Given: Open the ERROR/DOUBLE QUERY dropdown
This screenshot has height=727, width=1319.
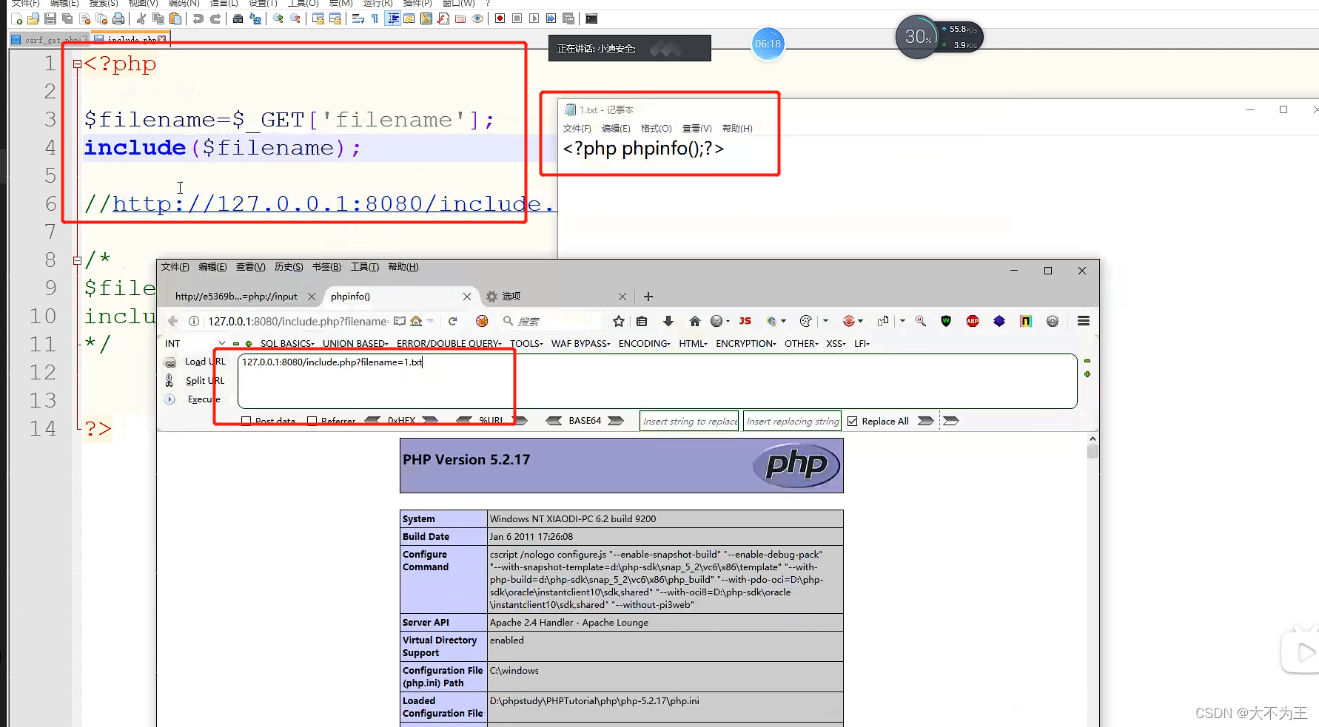Looking at the screenshot, I should (449, 343).
